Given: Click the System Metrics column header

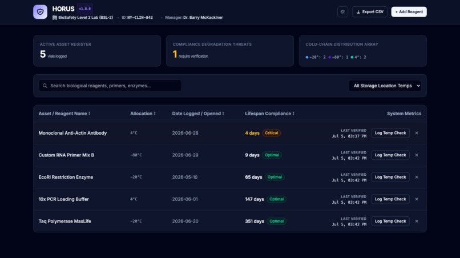Looking at the screenshot, I should (404, 114).
